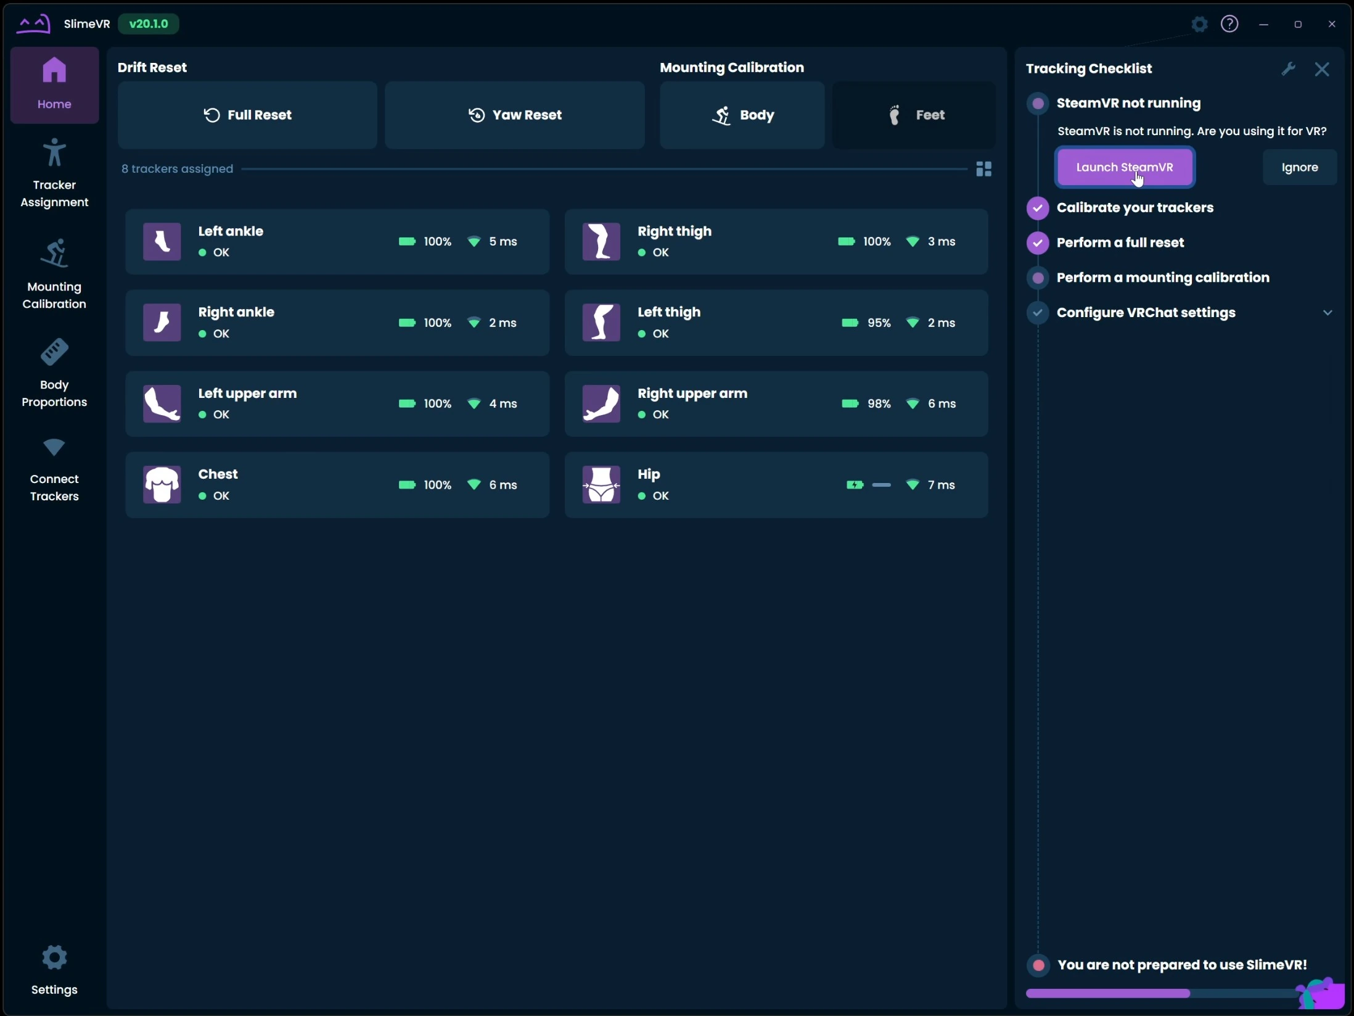Click 'SteamVR is not running' description text
The height and width of the screenshot is (1016, 1354).
1192,131
